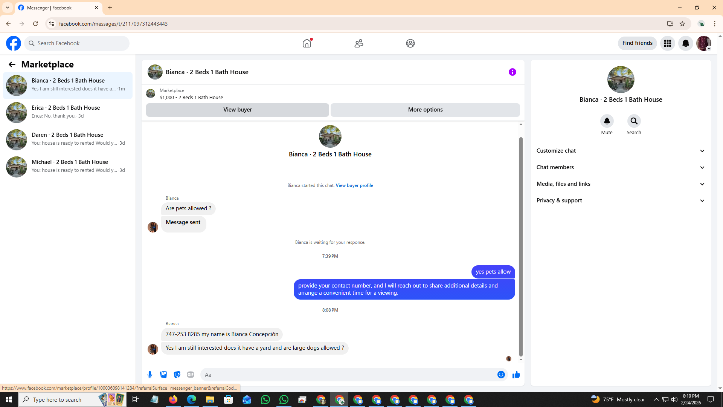The height and width of the screenshot is (407, 723).
Task: Search within the conversation
Action: click(634, 121)
